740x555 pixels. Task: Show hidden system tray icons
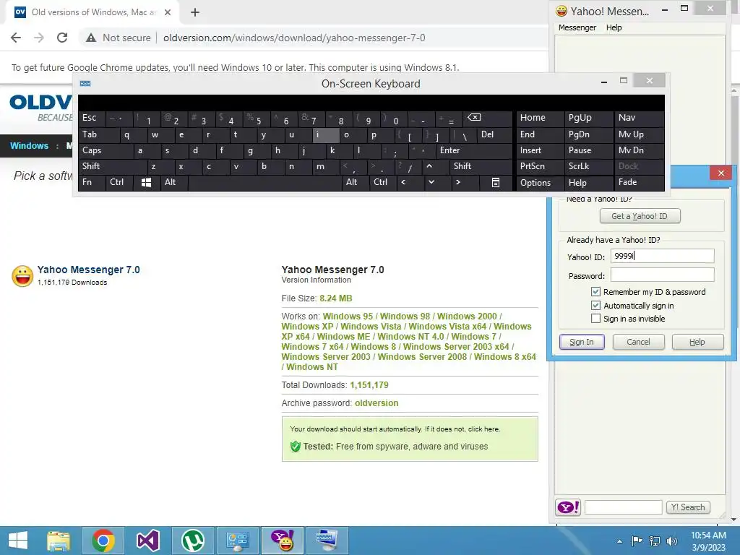coord(619,541)
